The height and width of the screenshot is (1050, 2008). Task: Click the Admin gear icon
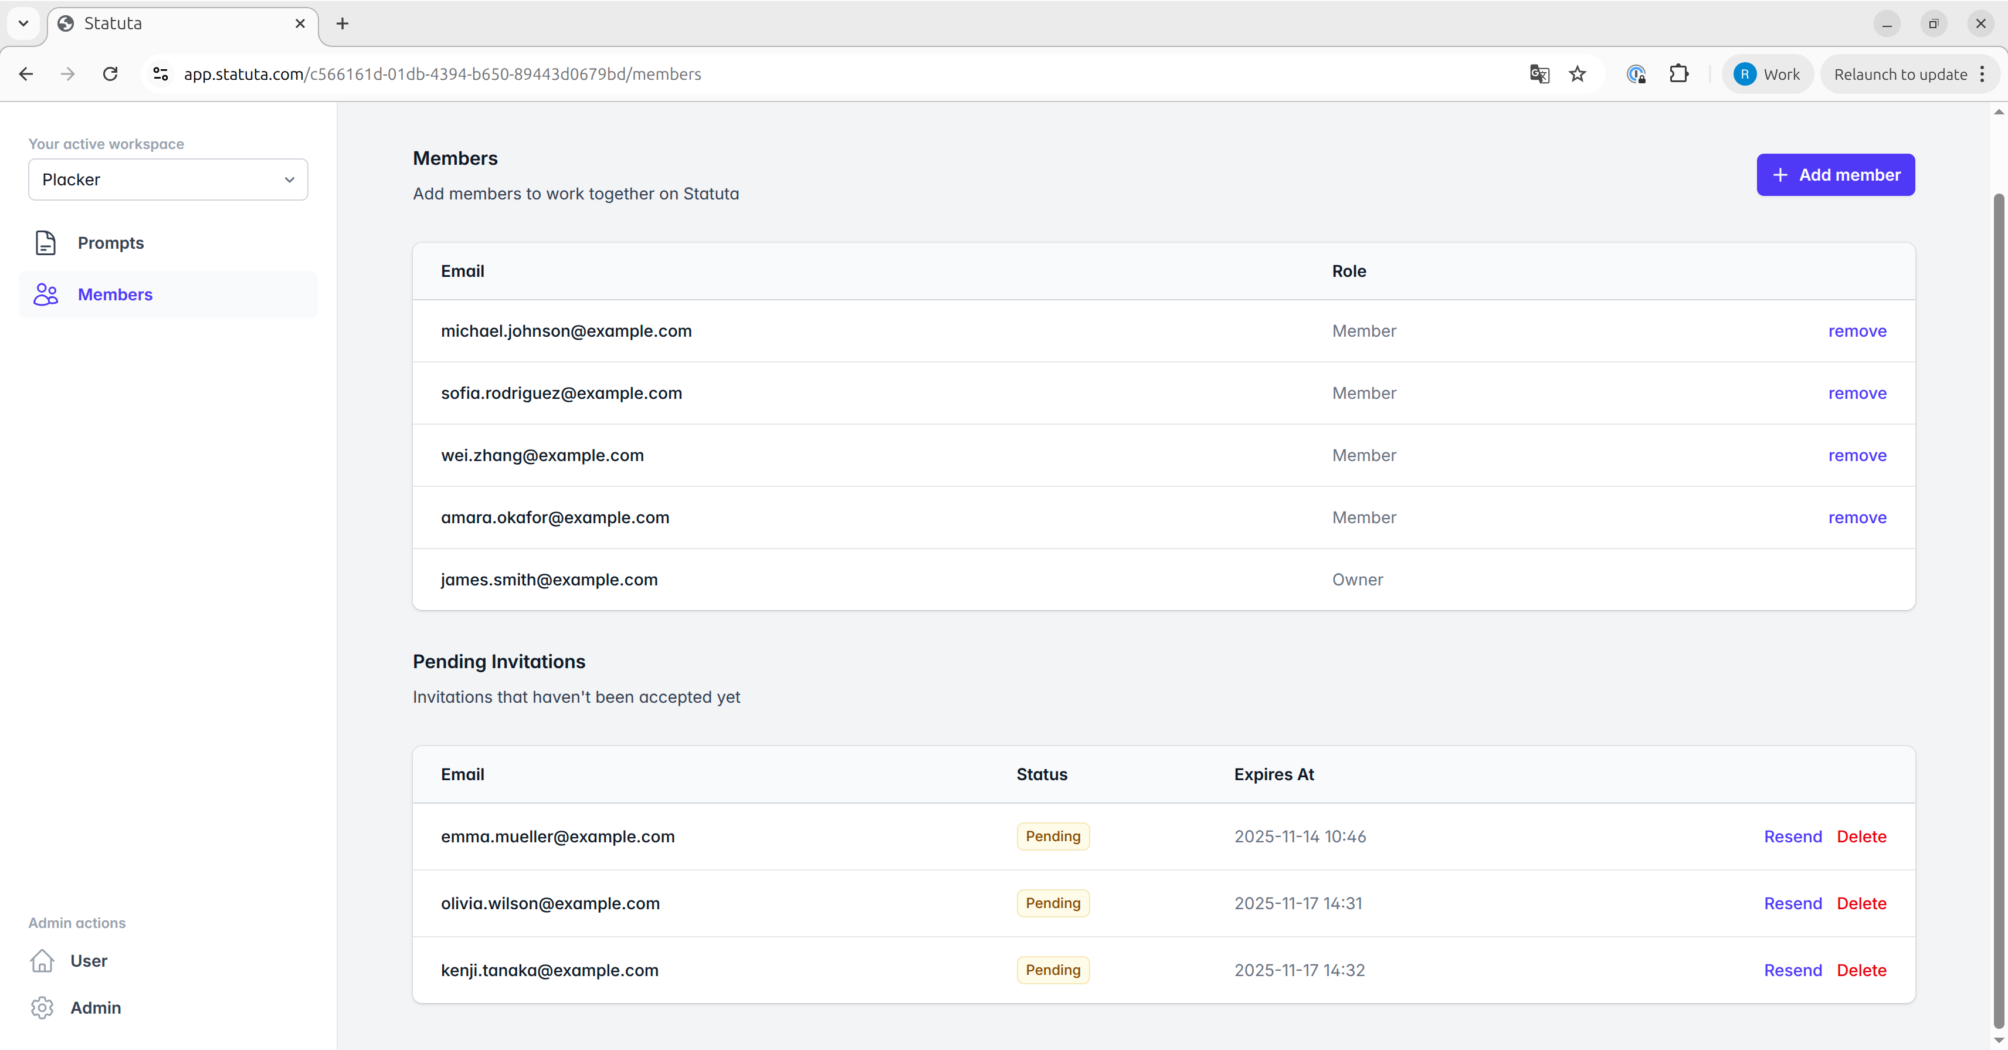click(x=42, y=1007)
